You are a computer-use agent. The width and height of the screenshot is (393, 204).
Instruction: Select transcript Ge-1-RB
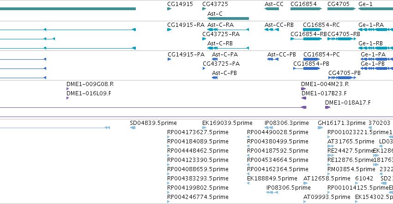point(376,48)
